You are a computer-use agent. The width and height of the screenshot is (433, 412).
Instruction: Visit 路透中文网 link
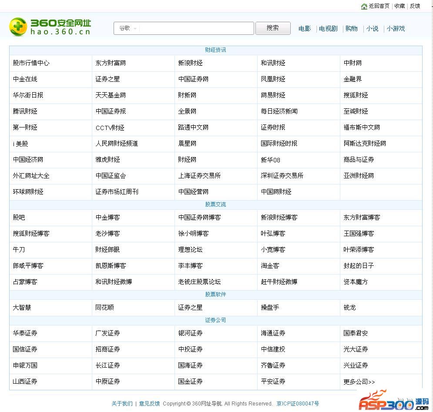[x=193, y=127]
